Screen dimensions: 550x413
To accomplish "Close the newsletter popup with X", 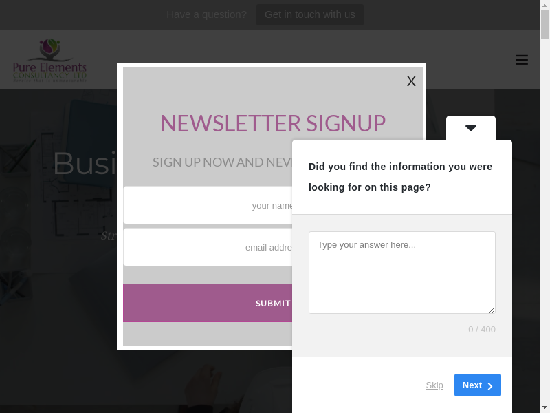I will click(411, 81).
